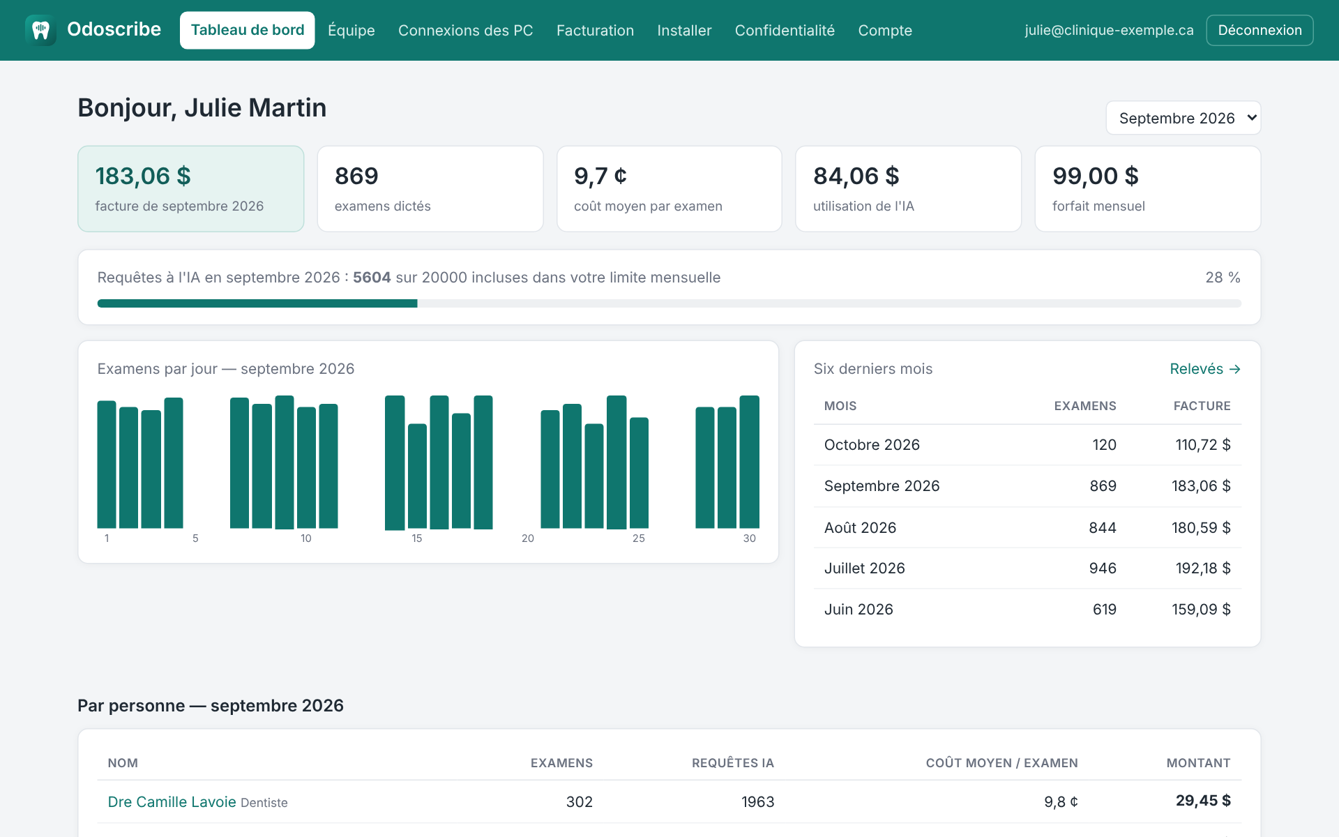Click the REQUÊTES IA column header

click(x=733, y=763)
